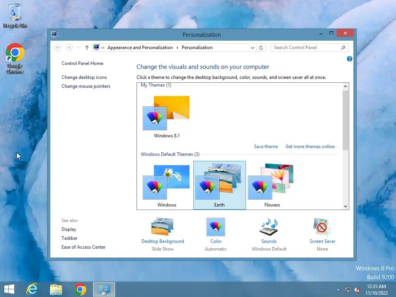Open Control Panel Home link
Image resolution: width=396 pixels, height=297 pixels.
tap(82, 63)
